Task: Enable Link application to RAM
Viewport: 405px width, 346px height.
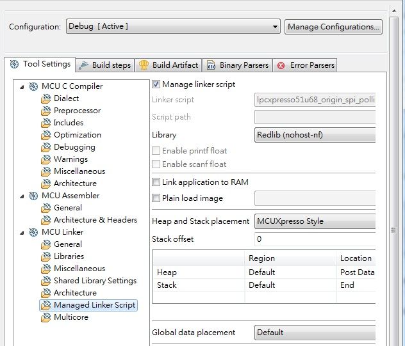Action: click(156, 182)
